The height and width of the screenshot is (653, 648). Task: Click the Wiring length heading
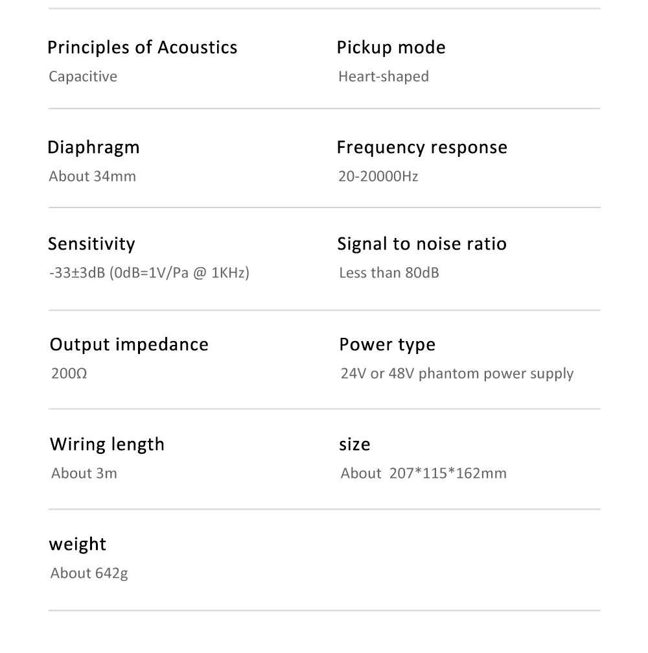(107, 444)
